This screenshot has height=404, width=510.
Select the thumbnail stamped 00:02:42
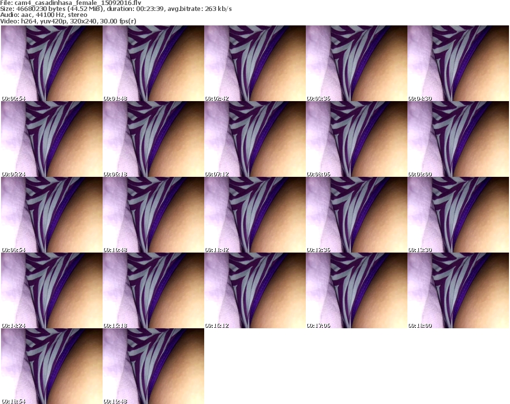(x=255, y=63)
